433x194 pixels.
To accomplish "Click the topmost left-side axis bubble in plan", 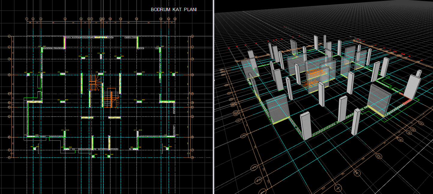I will click(9, 36).
